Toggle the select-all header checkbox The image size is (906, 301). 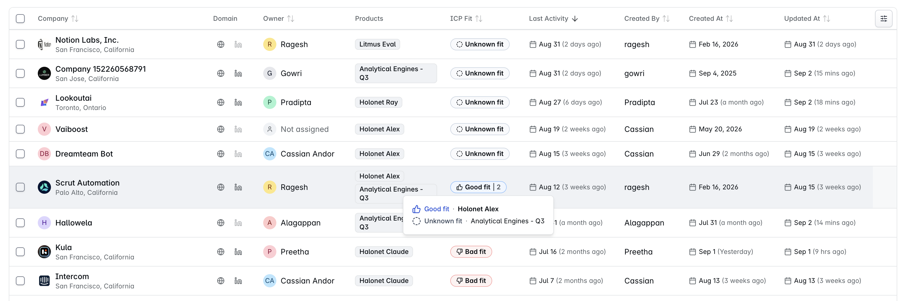[x=20, y=19]
